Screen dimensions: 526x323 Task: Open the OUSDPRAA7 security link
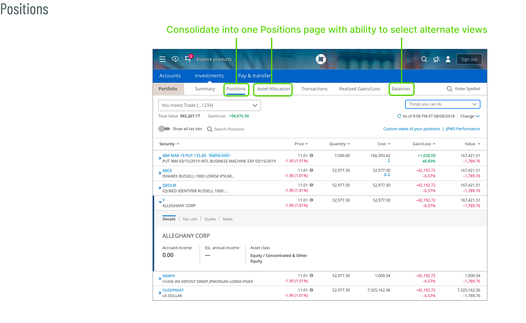(173, 290)
